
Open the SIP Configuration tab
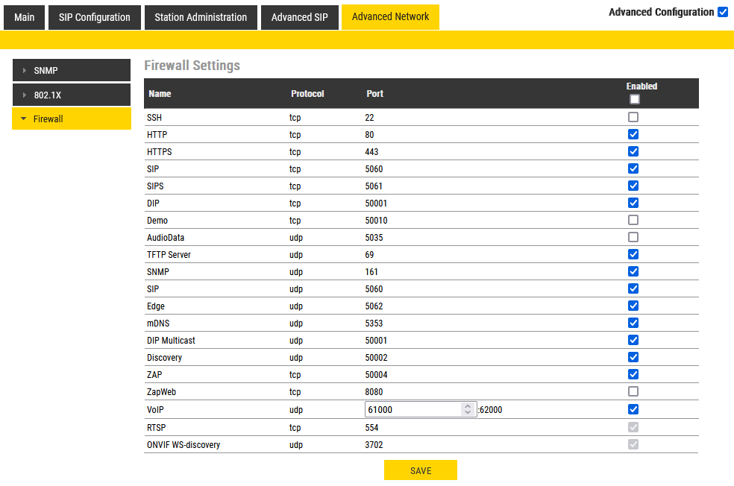tap(95, 17)
